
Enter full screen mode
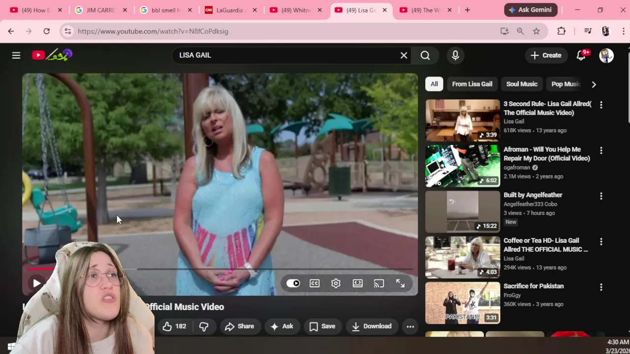(400, 283)
